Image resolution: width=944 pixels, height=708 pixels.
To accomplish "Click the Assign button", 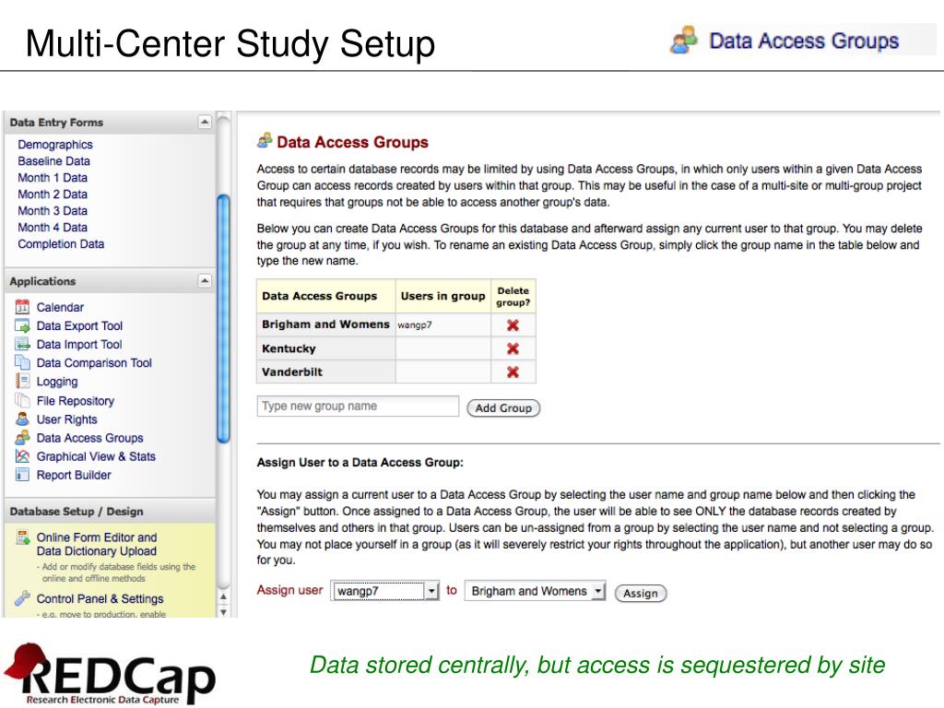I will click(x=641, y=593).
